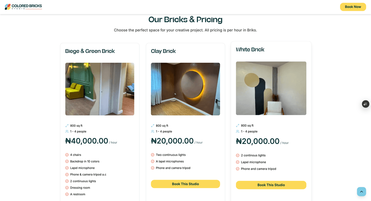The width and height of the screenshot is (371, 201).
Task: Click the checkmark beside Two continuous lights
Action: coord(153,155)
